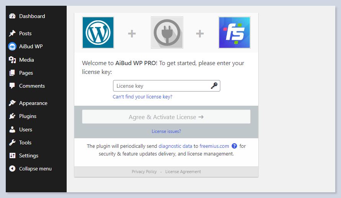Click the Plugins plug icon in sidebar

(12, 116)
